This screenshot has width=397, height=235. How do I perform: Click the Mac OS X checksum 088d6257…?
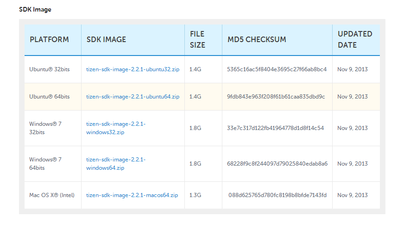pos(277,195)
